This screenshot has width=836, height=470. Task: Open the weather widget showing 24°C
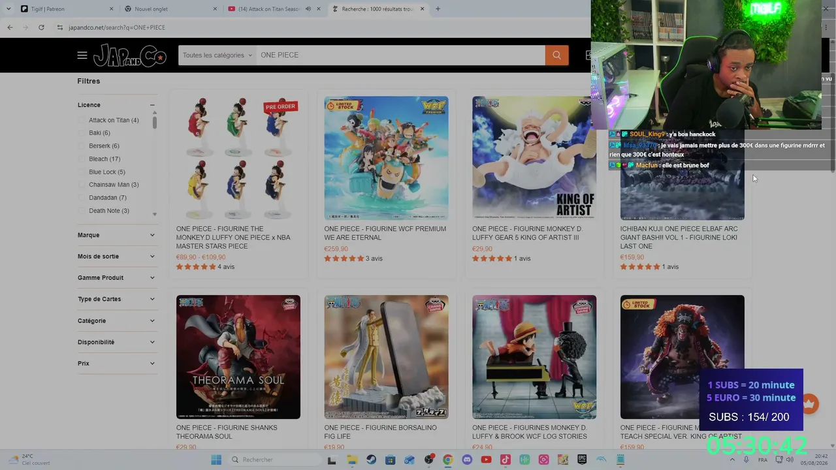pyautogui.click(x=29, y=460)
